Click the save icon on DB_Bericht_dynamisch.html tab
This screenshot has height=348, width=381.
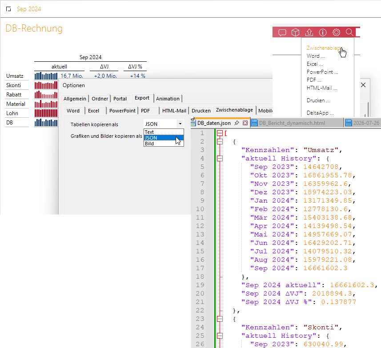[254, 123]
